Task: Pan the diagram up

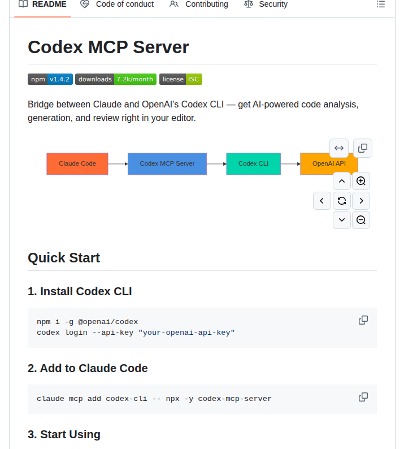Action: point(342,181)
